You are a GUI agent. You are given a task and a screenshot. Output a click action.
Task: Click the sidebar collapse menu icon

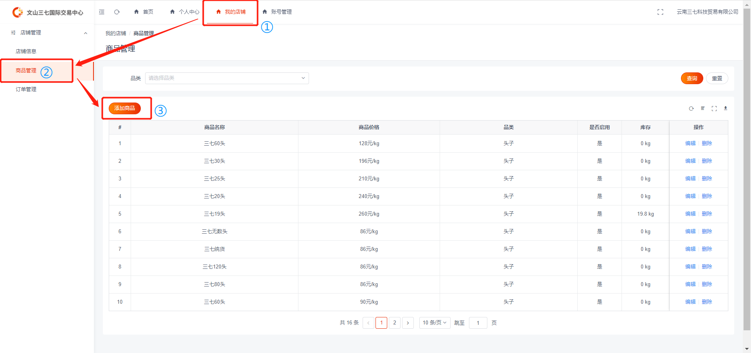pos(102,12)
